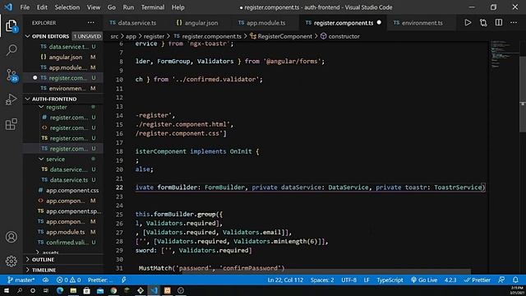Synchronize changes cloud icon in status bar

[45, 280]
